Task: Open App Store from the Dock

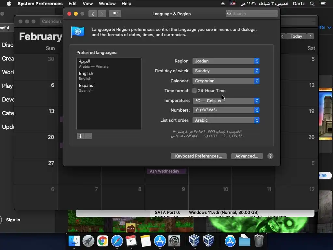Action: pos(160,241)
